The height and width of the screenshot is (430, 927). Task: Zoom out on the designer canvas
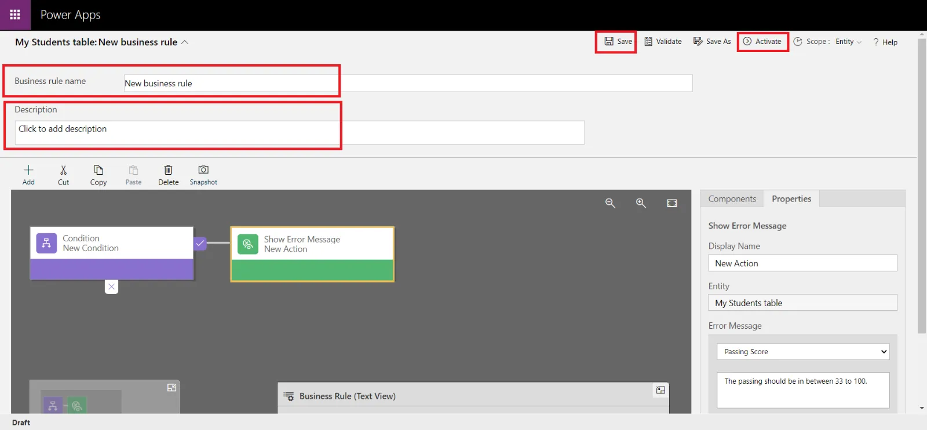pyautogui.click(x=610, y=203)
